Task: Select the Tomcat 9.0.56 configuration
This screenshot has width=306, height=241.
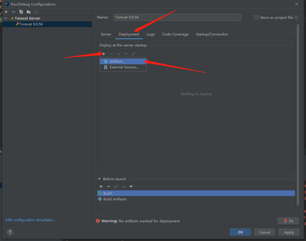Action: (x=47, y=24)
